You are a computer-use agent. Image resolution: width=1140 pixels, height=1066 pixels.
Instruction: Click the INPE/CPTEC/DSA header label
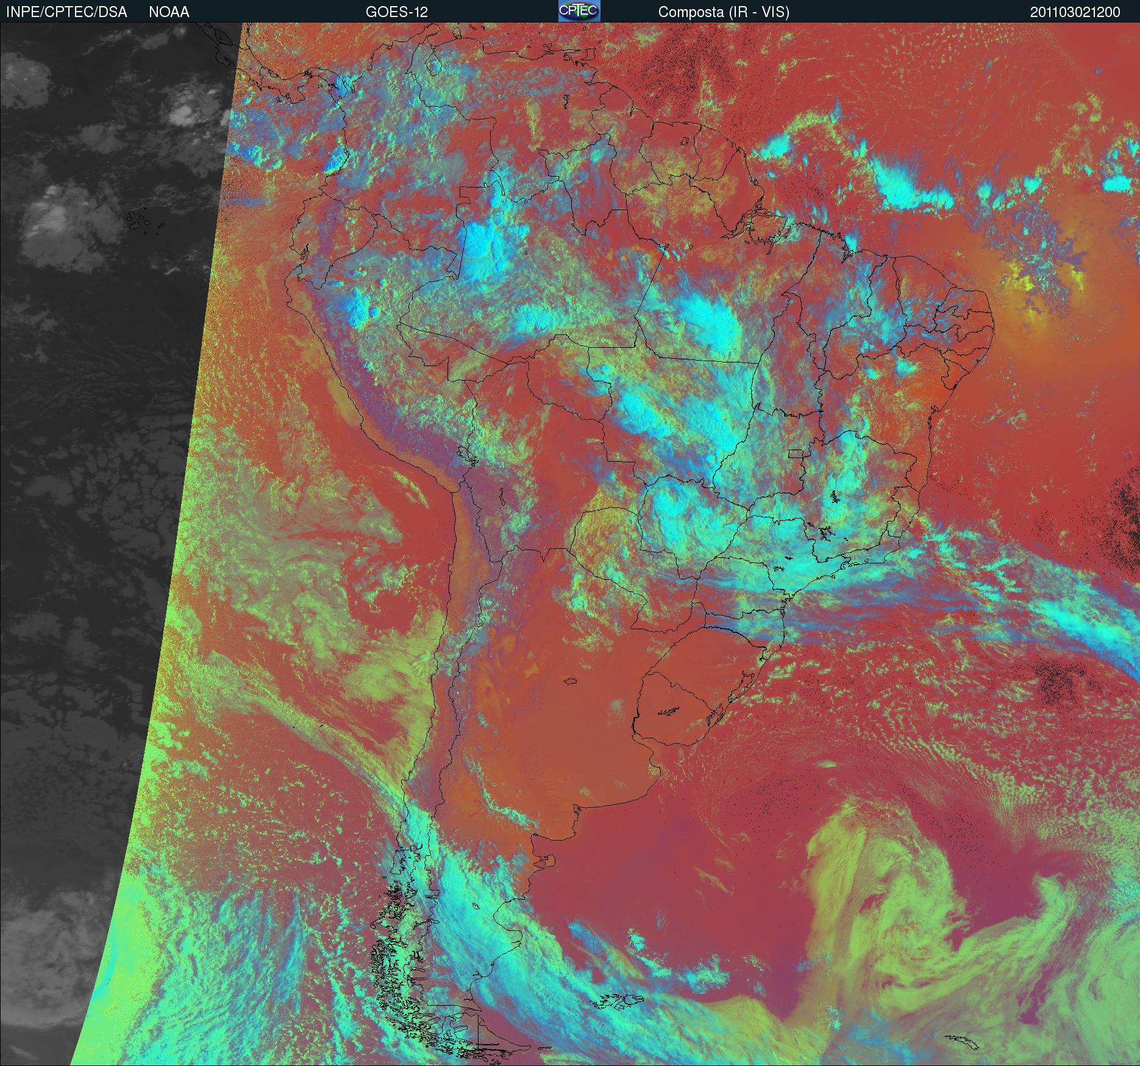pyautogui.click(x=66, y=12)
